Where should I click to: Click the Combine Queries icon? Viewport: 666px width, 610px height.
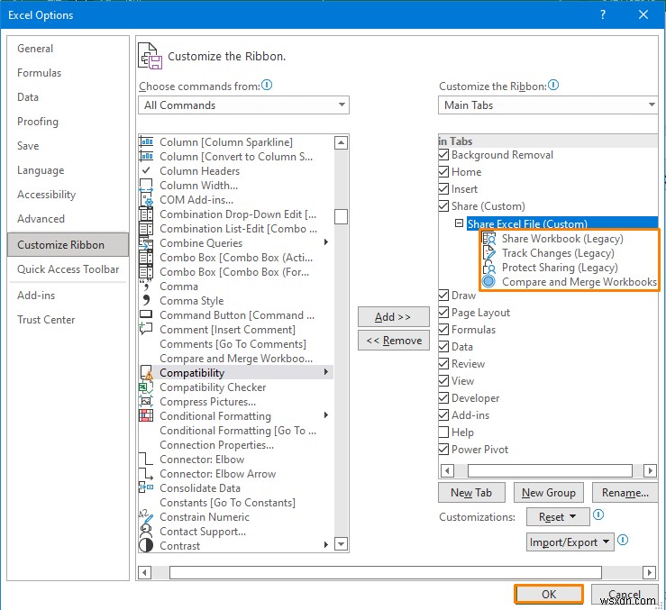tap(146, 243)
